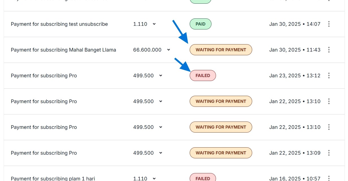348x181 pixels.
Task: Open 'Payment for subscribing test unsubscribe' row
Action: pos(59,24)
